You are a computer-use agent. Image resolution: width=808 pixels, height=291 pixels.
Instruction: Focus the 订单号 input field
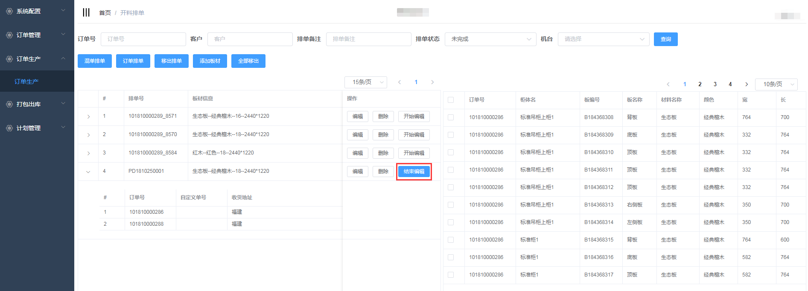pos(143,39)
